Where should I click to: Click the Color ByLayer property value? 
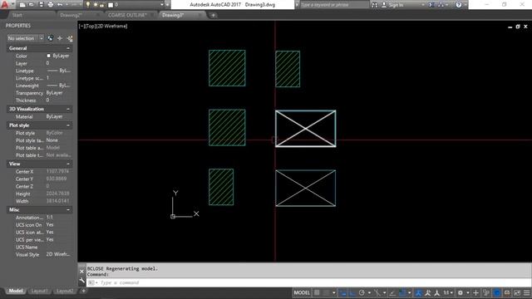pyautogui.click(x=58, y=56)
